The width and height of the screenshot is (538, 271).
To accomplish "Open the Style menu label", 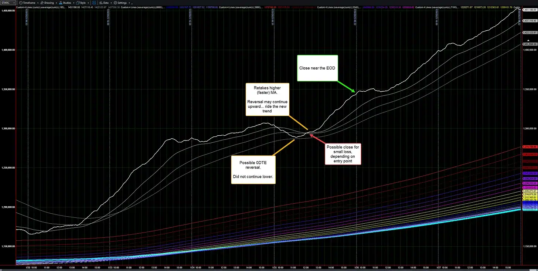I will pos(83,3).
